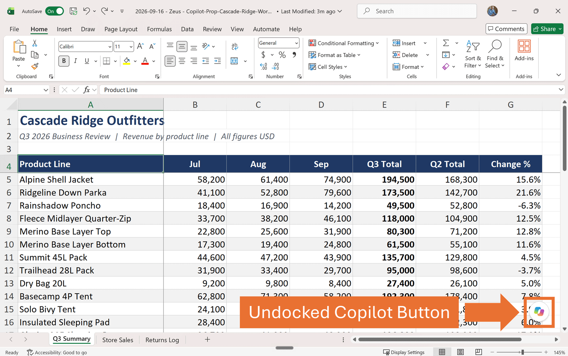Open the Automate tab

coord(266,29)
